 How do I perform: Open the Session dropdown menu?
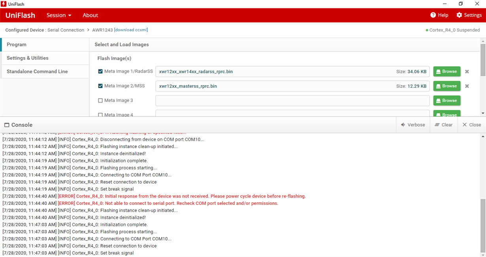[59, 15]
